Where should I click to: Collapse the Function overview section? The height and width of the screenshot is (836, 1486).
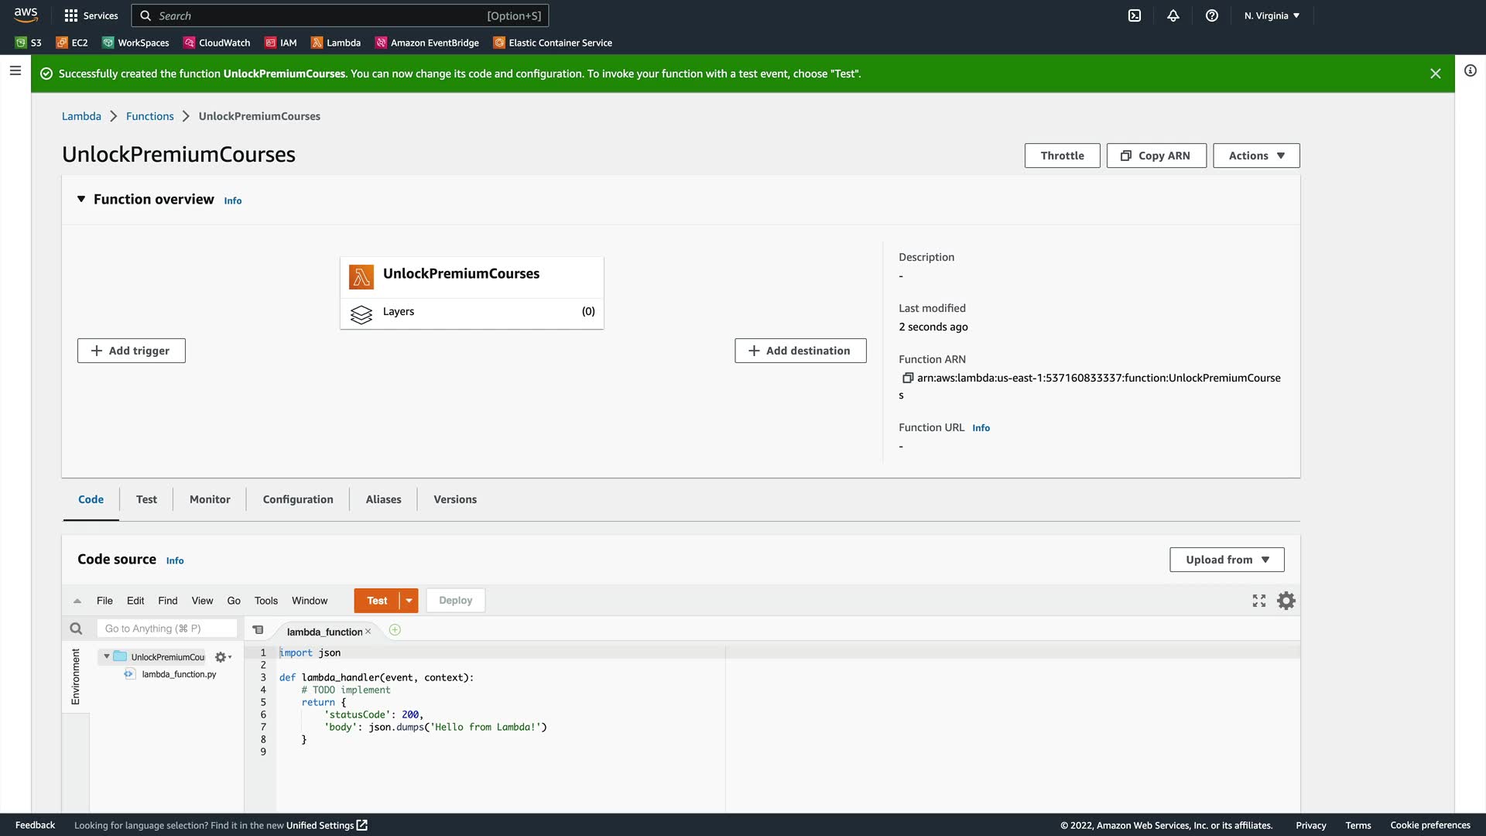(x=81, y=199)
